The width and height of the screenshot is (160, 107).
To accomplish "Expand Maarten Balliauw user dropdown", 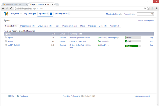I will tap(121, 14).
